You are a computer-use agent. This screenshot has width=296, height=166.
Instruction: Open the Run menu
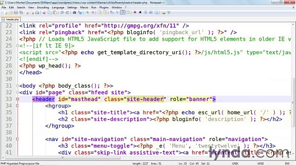(94, 7)
